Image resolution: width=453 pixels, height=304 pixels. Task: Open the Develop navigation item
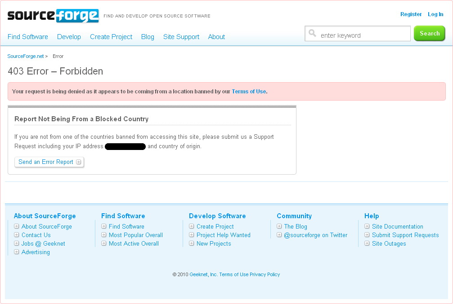point(69,37)
